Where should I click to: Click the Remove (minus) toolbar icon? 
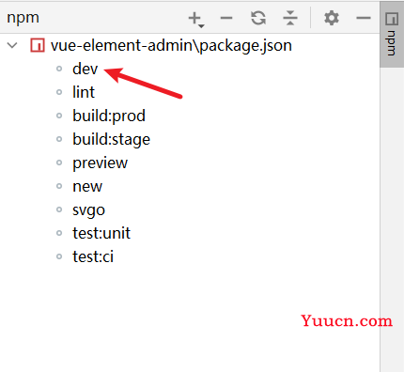(226, 18)
